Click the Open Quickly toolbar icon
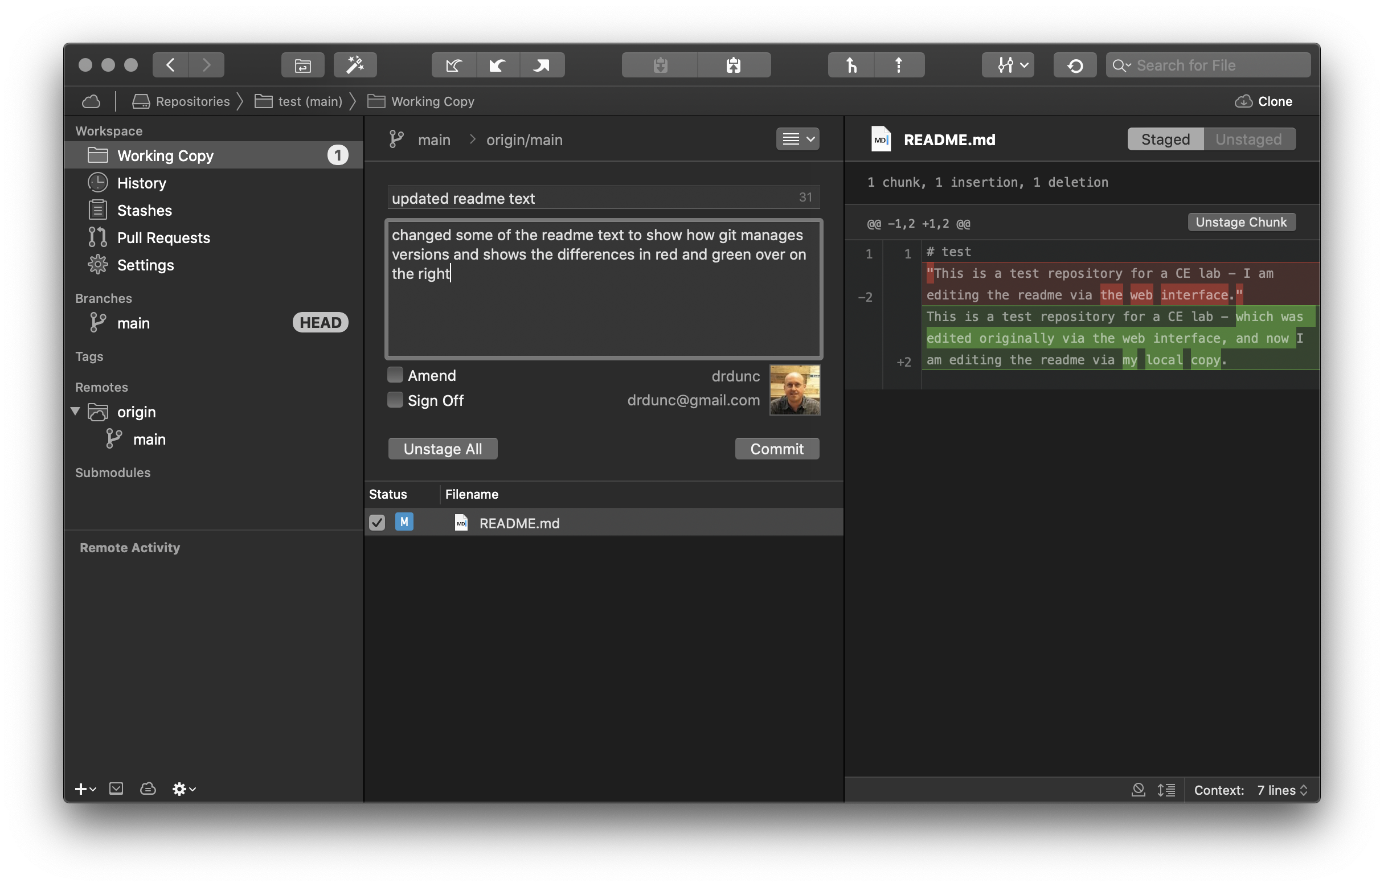Screen dimensions: 1384x887 302,65
